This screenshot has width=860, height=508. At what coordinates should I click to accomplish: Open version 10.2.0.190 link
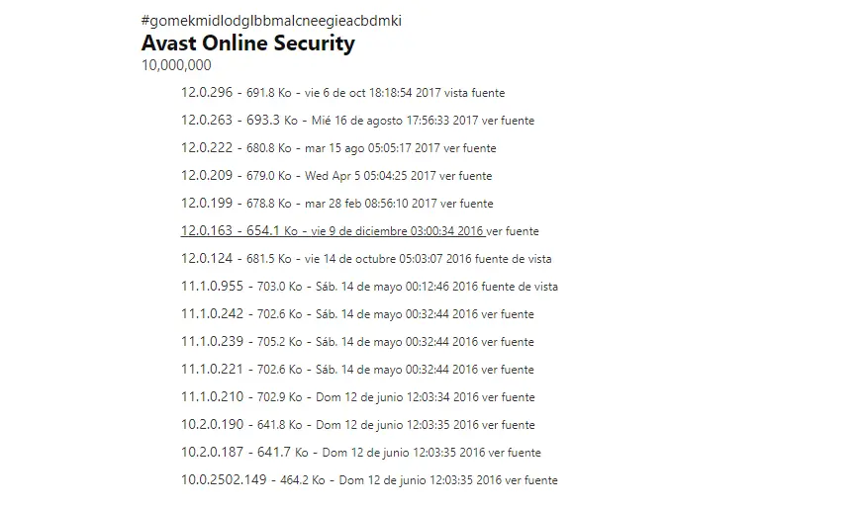tap(209, 425)
